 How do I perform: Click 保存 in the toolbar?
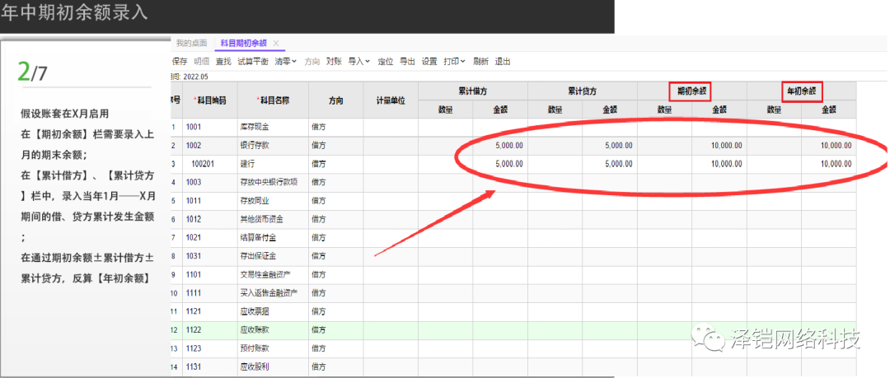click(180, 61)
